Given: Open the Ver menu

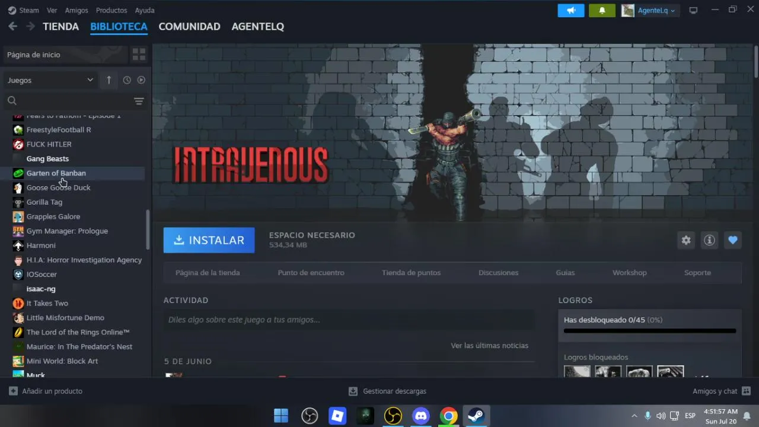Looking at the screenshot, I should point(52,10).
